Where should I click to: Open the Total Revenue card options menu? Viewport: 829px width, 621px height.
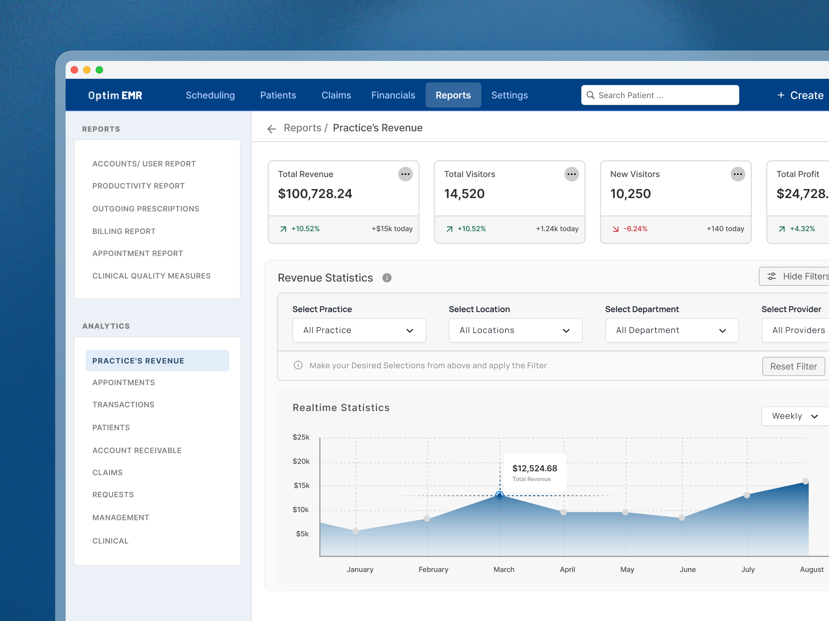click(406, 174)
